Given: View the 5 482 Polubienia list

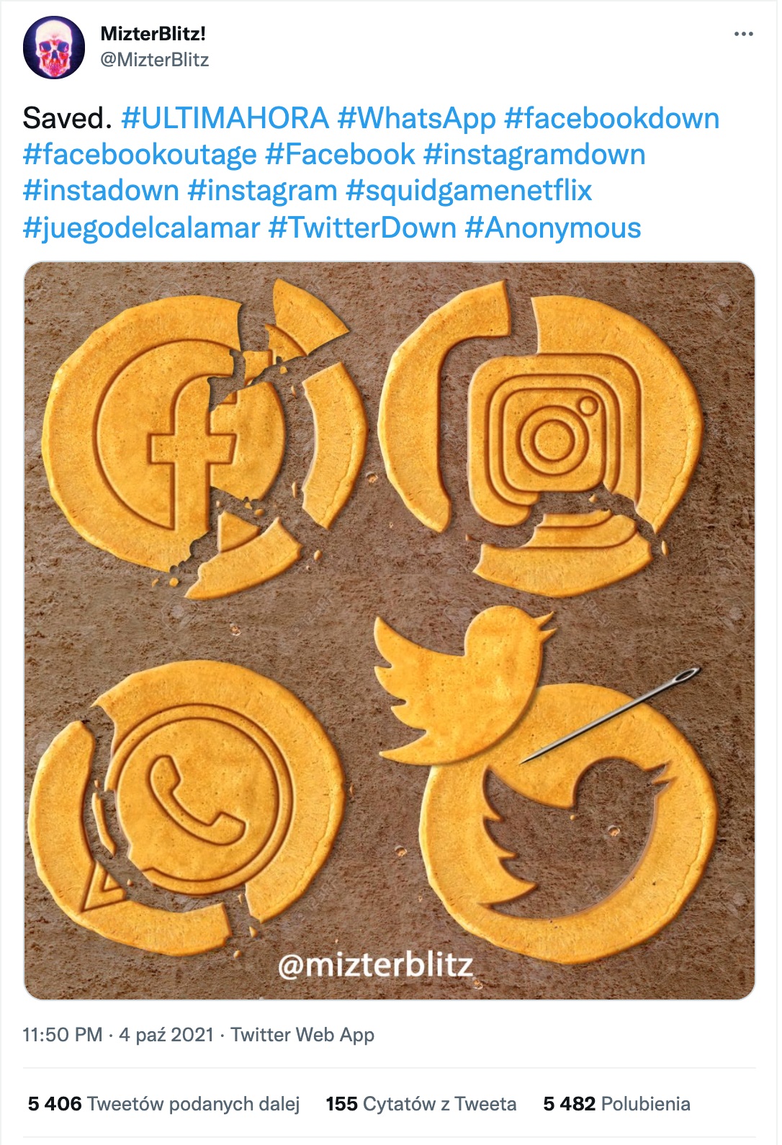Looking at the screenshot, I should point(616,1104).
